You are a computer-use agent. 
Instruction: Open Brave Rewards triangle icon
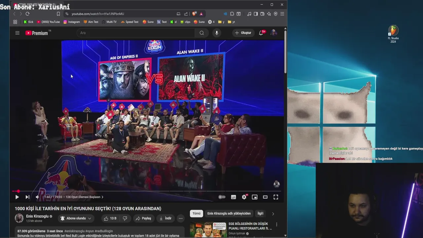pyautogui.click(x=201, y=14)
